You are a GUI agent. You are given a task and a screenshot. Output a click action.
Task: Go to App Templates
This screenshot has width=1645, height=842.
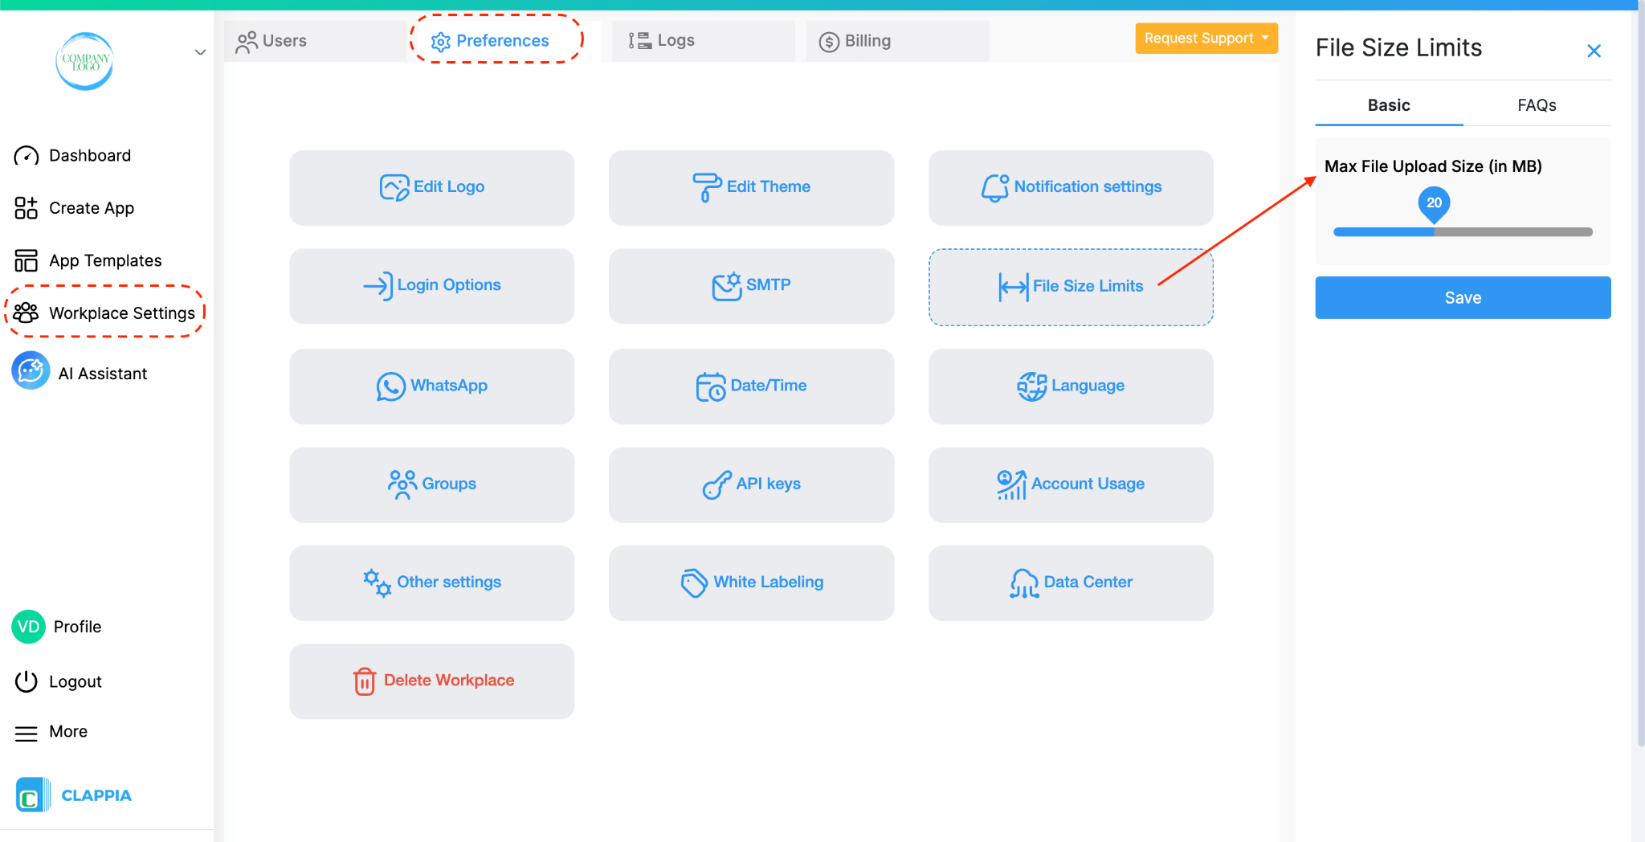pos(105,260)
